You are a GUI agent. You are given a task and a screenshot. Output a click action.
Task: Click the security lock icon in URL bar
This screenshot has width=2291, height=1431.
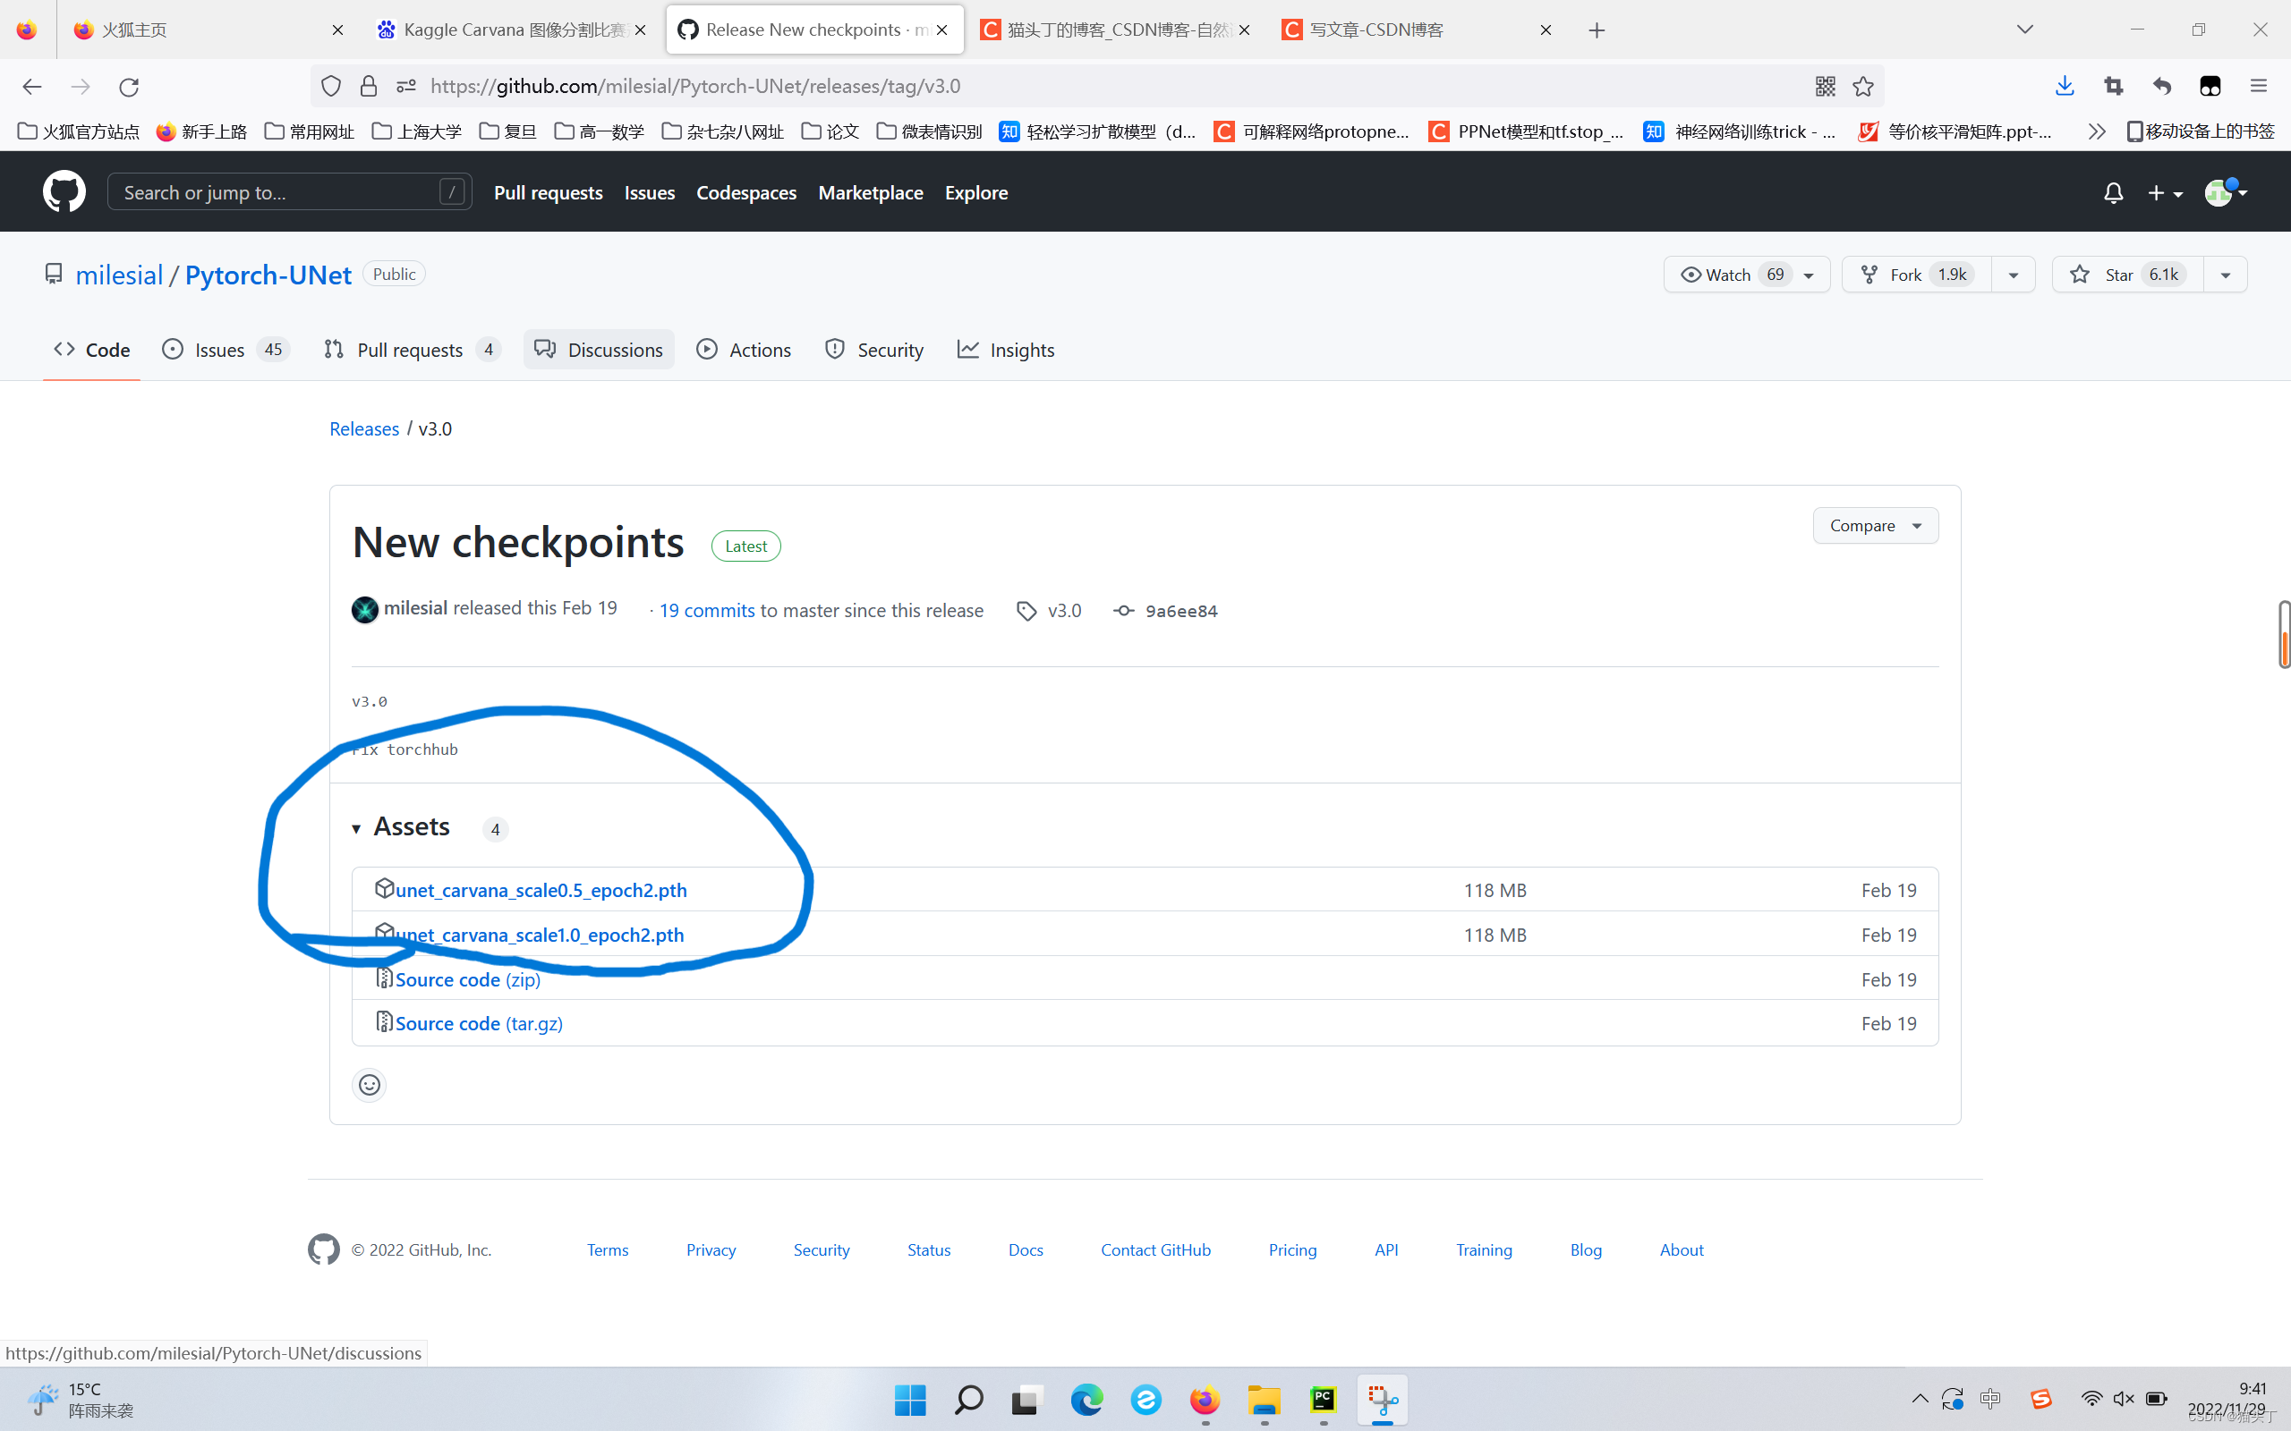[x=368, y=86]
